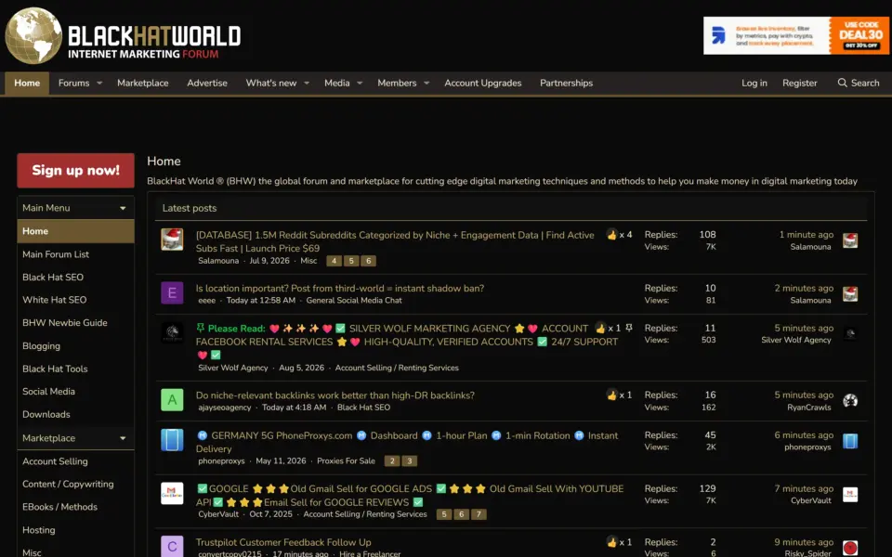
Task: Open the Reddit Subreddits database thread
Action: pos(395,241)
